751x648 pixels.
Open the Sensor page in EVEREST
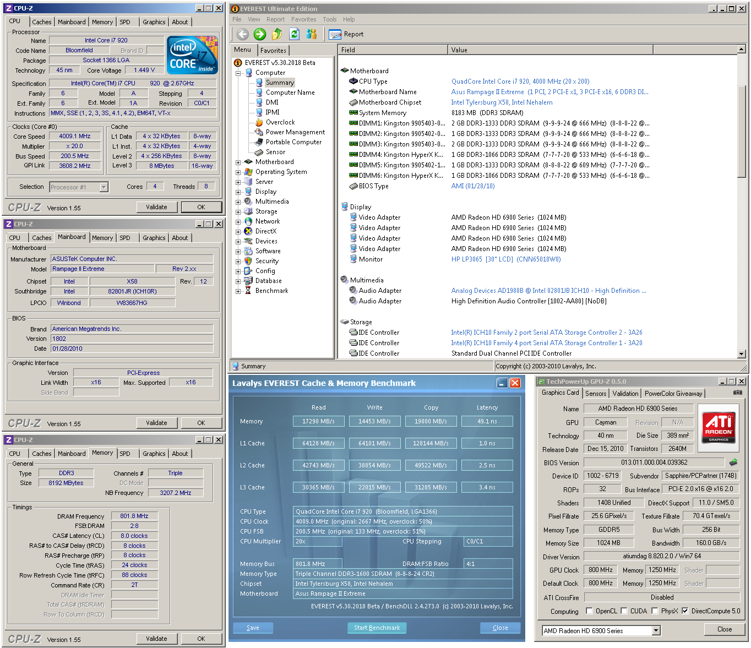click(x=275, y=152)
